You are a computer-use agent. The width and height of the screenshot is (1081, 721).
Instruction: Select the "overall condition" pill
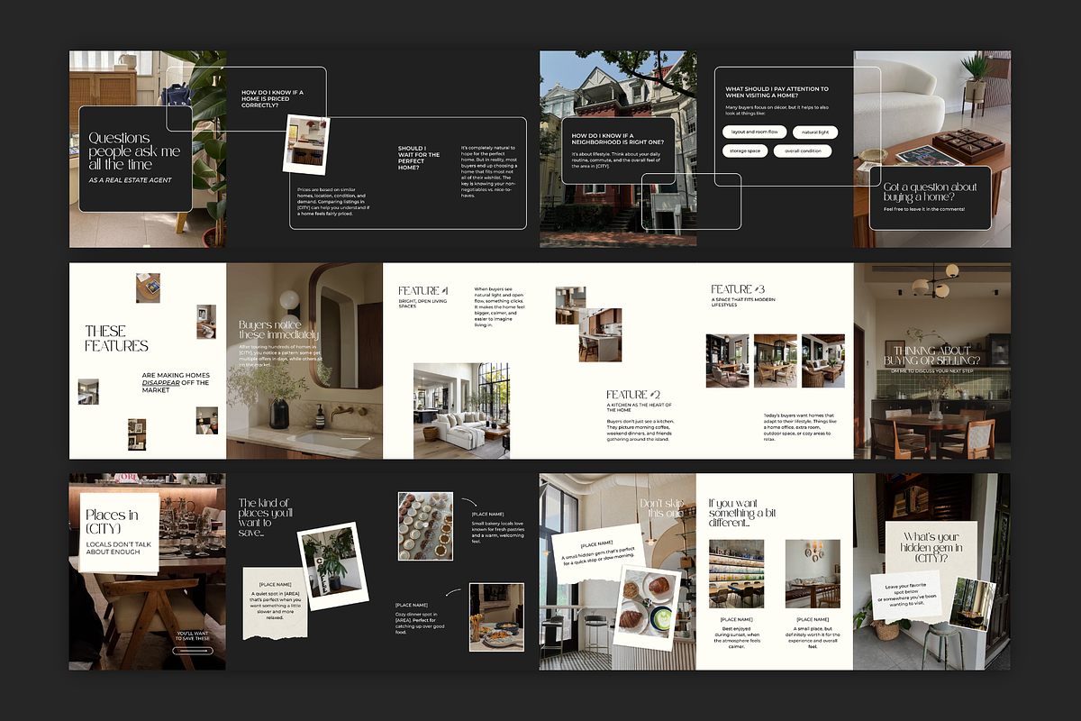802,151
